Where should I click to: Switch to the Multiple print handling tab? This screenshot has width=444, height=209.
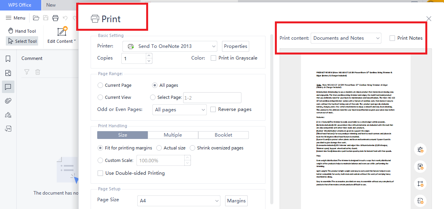(173, 135)
